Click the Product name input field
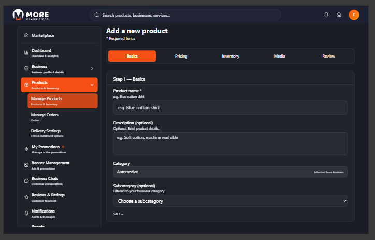Screen dimensions: 375x240 [230, 107]
